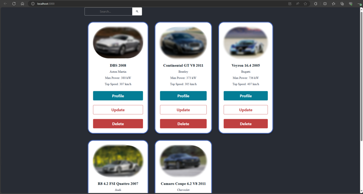Go to the browser home page icon
Screen dimensions: 363x194
tap(22, 4)
